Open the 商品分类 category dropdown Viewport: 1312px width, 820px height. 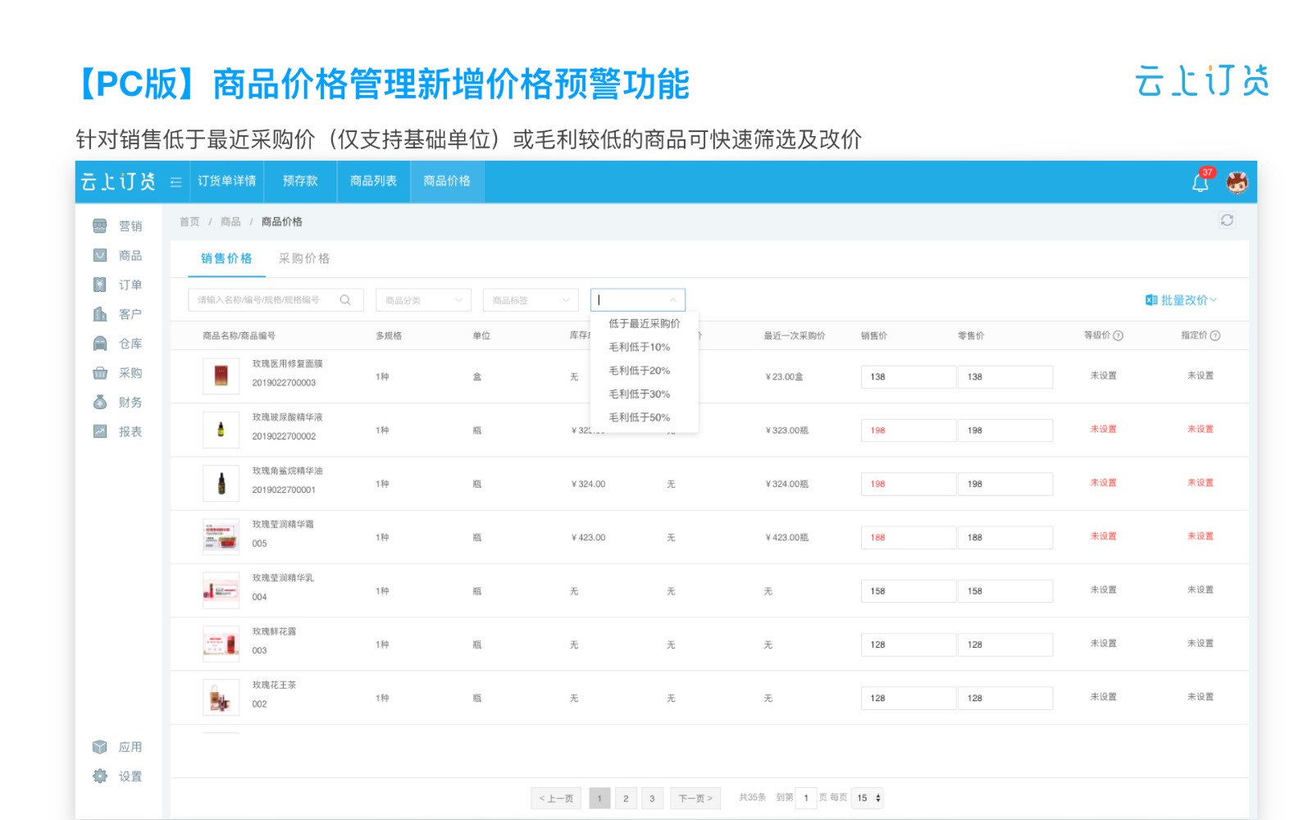point(423,300)
